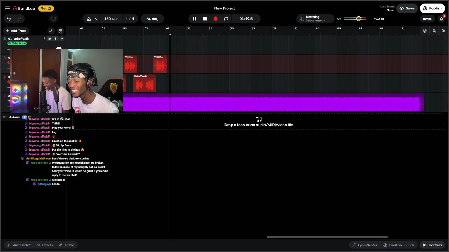Publish the project

(432, 8)
